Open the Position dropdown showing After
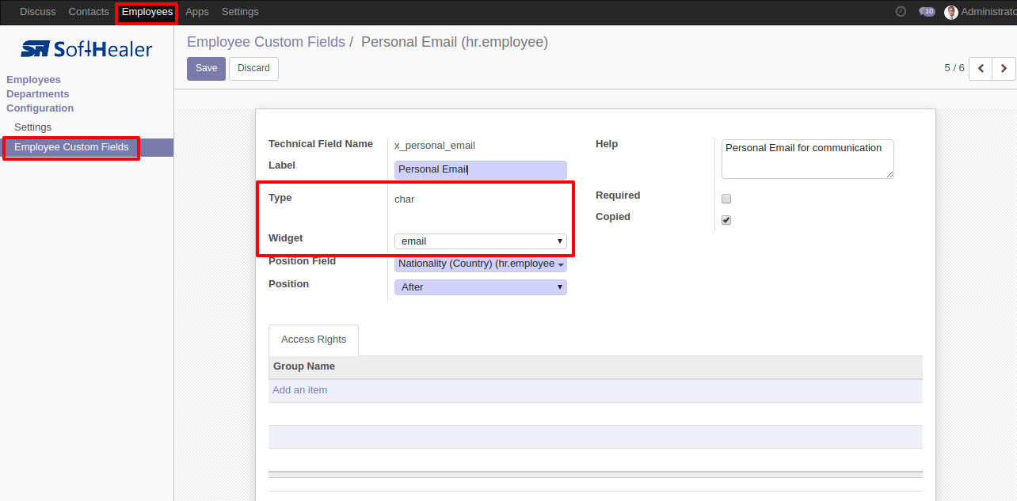Image resolution: width=1017 pixels, height=501 pixels. tap(481, 287)
